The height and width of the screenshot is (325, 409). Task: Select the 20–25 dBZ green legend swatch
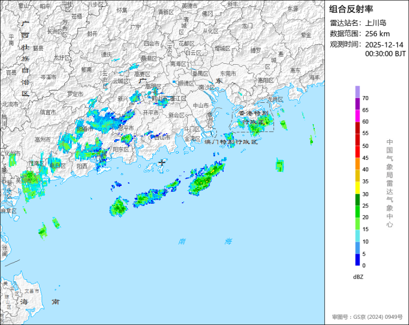357,212
